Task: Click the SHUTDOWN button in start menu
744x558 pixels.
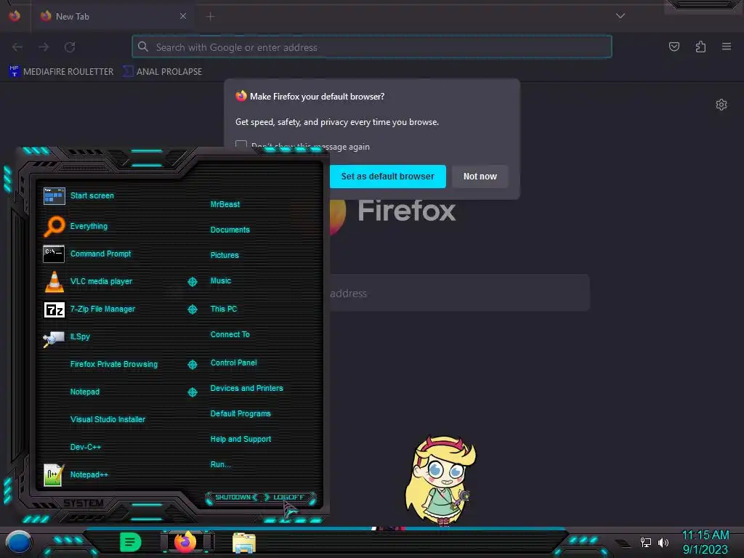Action: coord(232,497)
